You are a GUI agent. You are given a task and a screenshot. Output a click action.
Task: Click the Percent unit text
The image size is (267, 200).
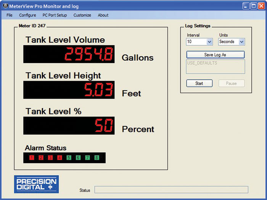138,129
